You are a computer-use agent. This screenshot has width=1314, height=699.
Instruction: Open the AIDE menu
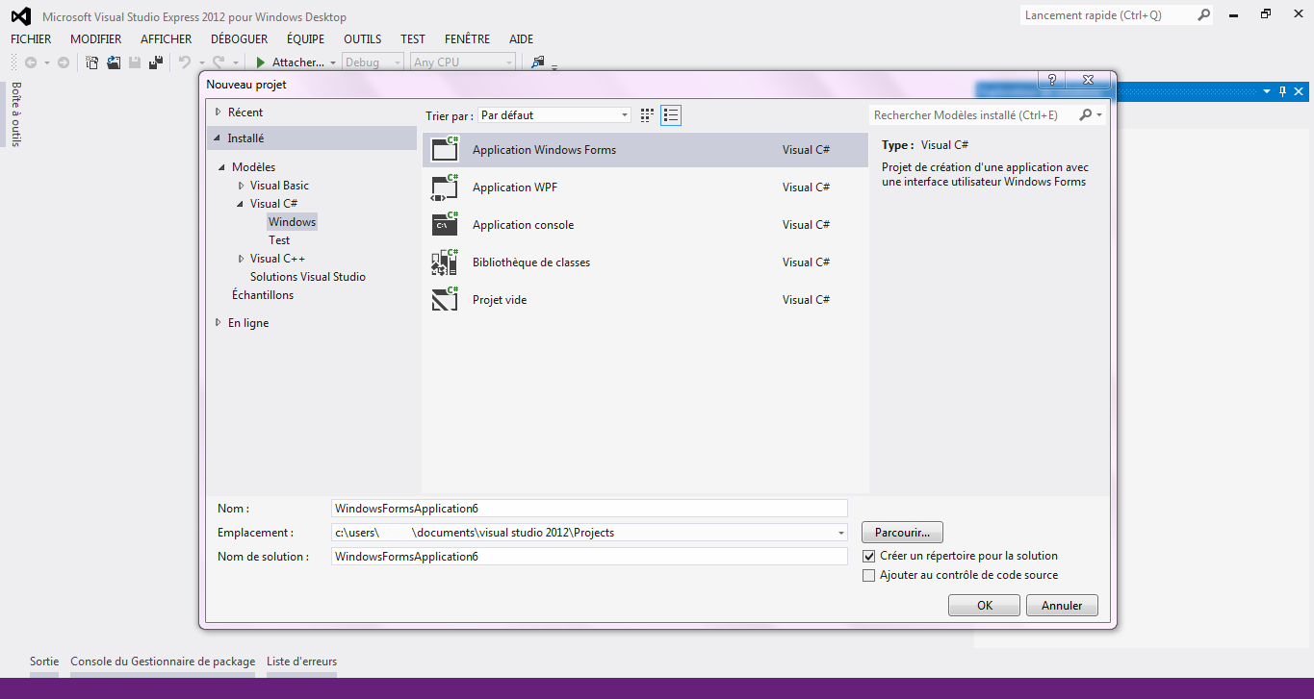point(522,39)
